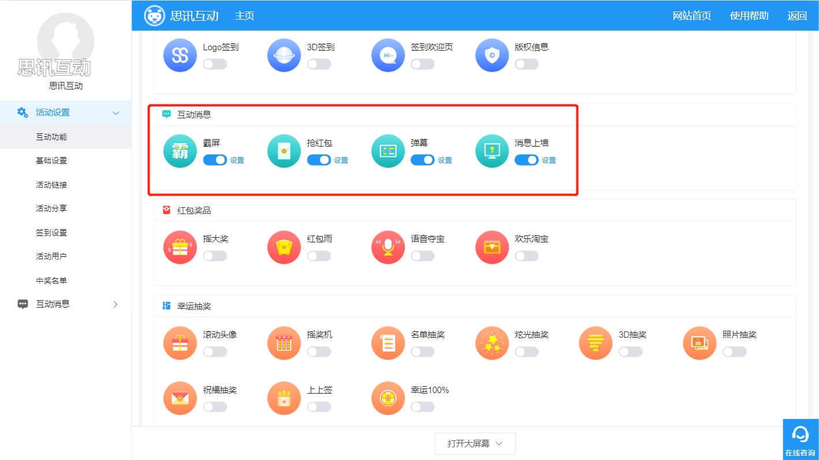Turn on the 欢乐淘宝 switch
Image resolution: width=819 pixels, height=460 pixels.
coord(527,256)
